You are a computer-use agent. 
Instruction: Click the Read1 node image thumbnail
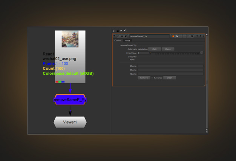pyautogui.click(x=70, y=39)
